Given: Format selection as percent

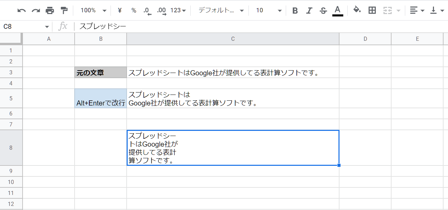Looking at the screenshot, I should pyautogui.click(x=133, y=11).
